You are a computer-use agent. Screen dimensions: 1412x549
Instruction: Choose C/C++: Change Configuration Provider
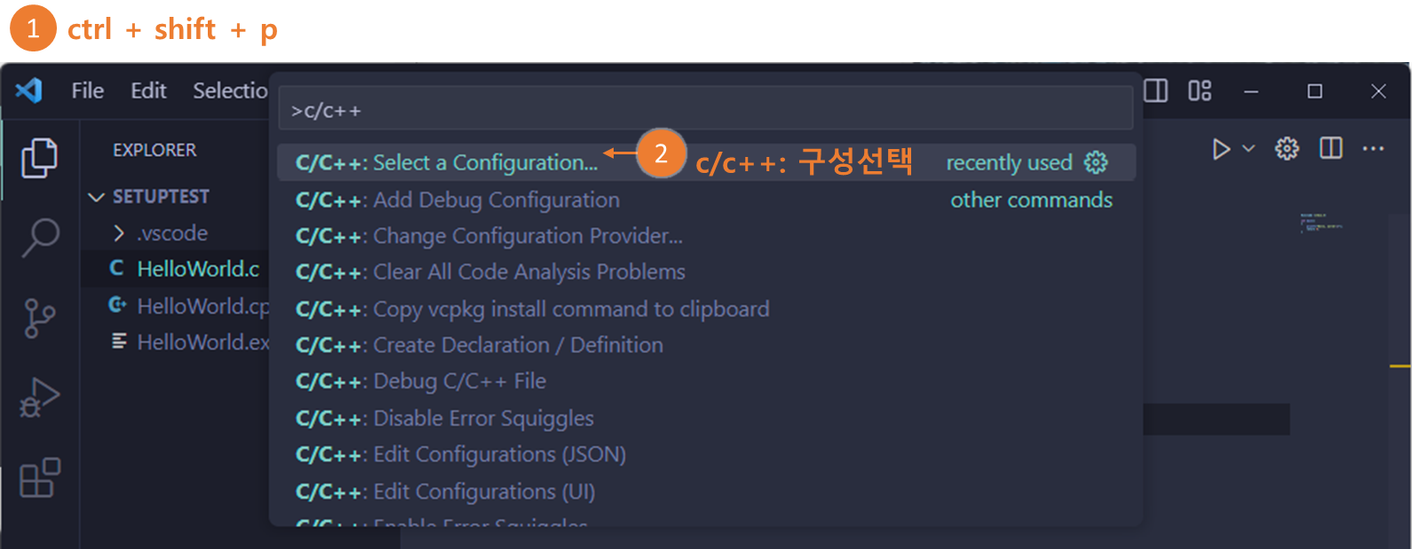706,236
